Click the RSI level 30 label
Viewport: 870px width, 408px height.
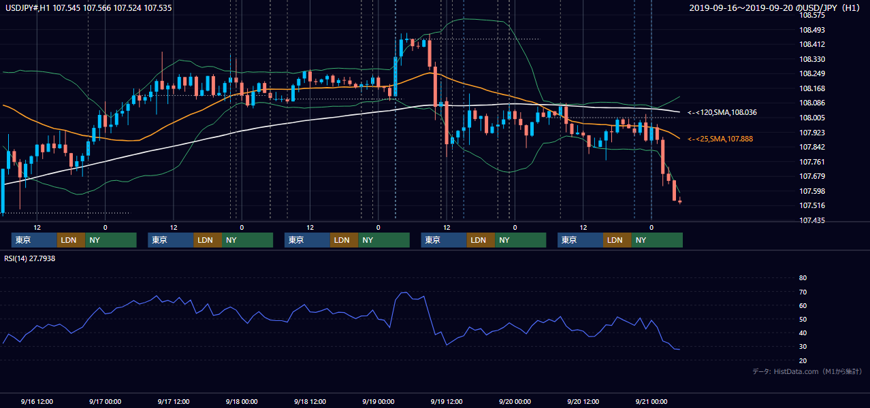click(803, 346)
